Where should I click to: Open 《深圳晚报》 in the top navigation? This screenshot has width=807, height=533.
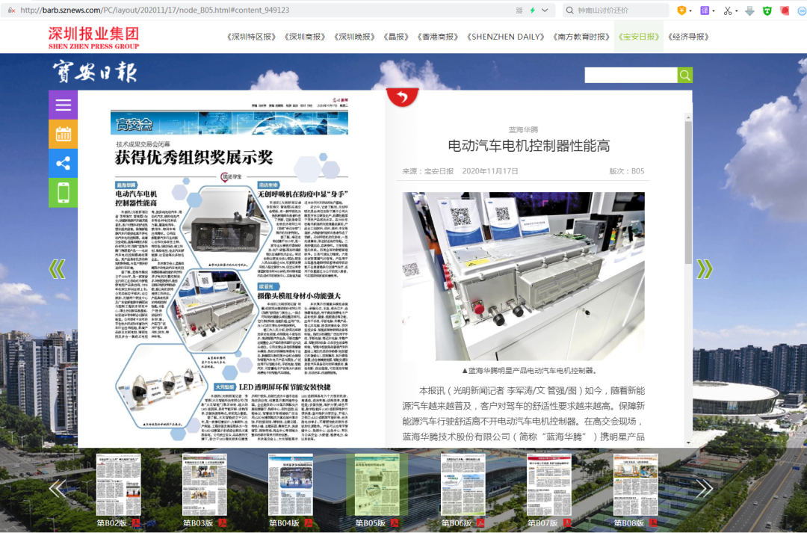354,37
